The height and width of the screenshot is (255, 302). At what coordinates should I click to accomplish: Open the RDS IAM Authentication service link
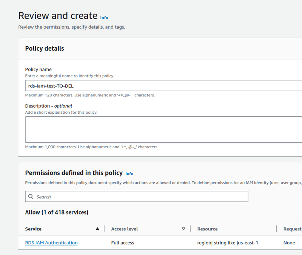pyautogui.click(x=51, y=243)
